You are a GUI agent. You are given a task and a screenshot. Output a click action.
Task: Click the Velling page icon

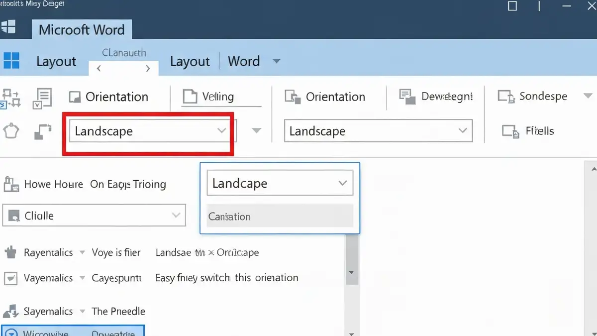190,97
